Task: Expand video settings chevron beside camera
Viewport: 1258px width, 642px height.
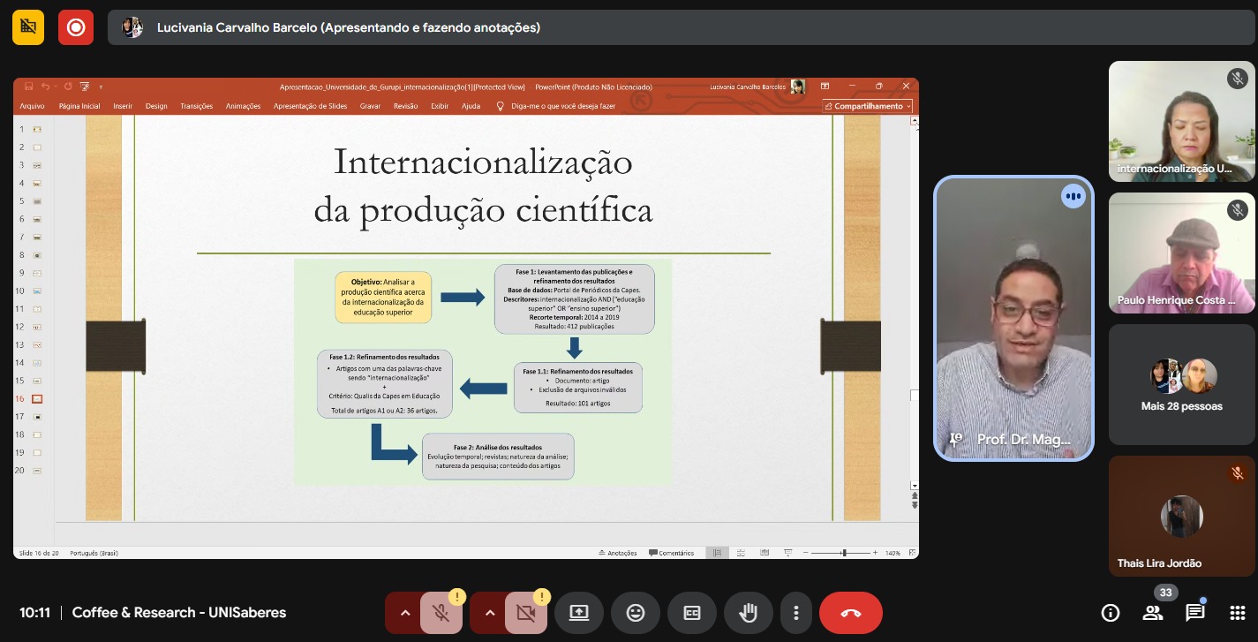Action: 490,613
